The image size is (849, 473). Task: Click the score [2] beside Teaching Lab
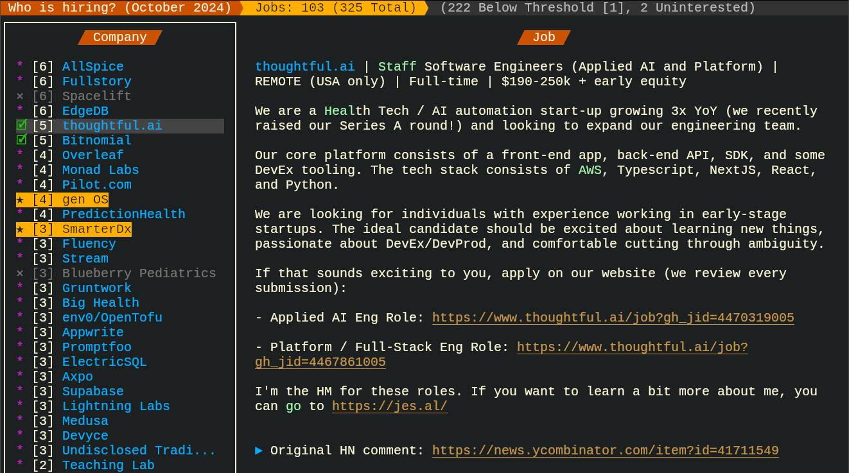click(43, 465)
